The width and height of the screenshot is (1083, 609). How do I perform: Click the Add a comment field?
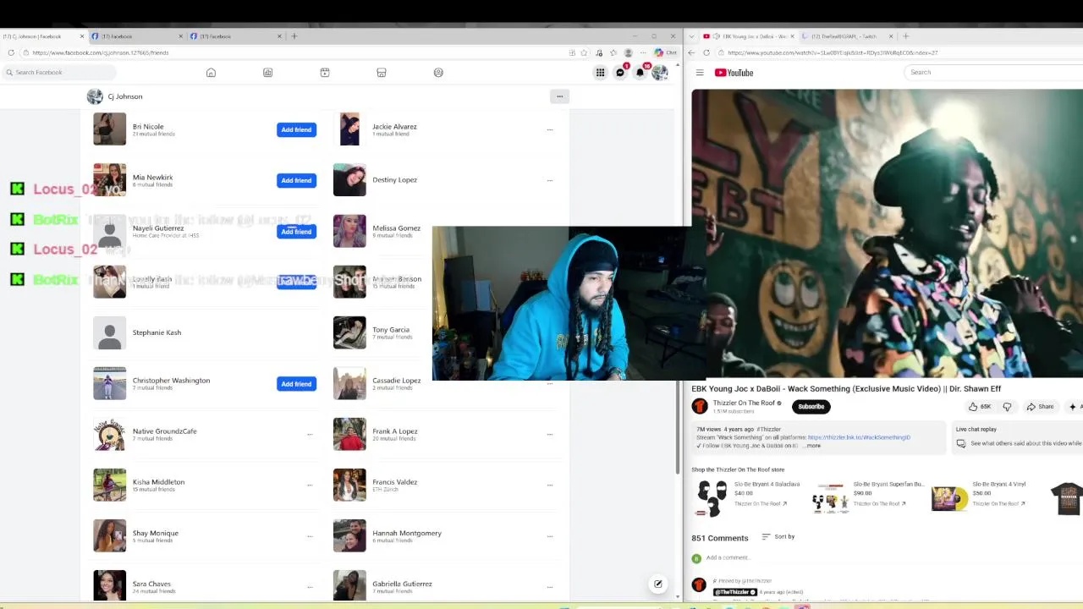[x=728, y=558]
